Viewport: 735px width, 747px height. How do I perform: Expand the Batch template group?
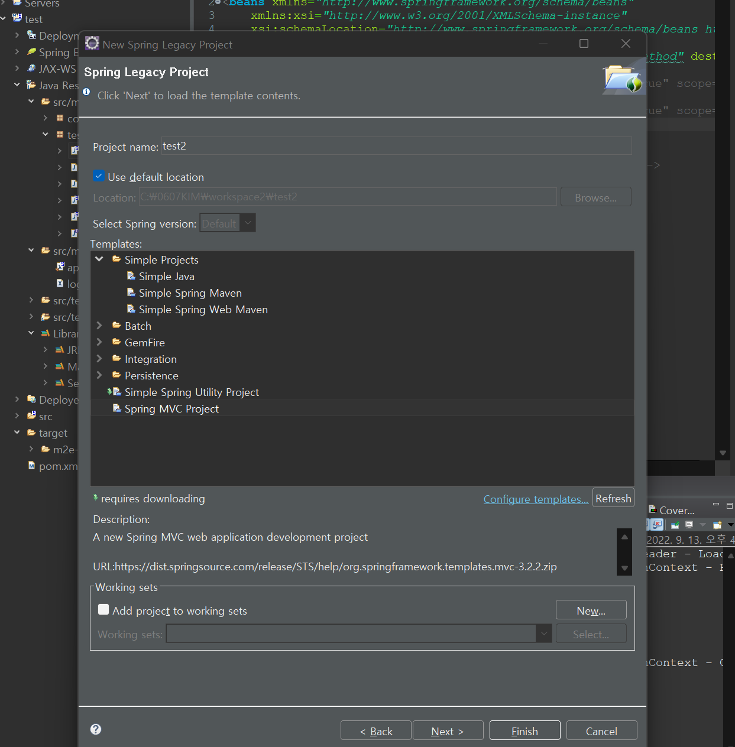click(x=99, y=326)
